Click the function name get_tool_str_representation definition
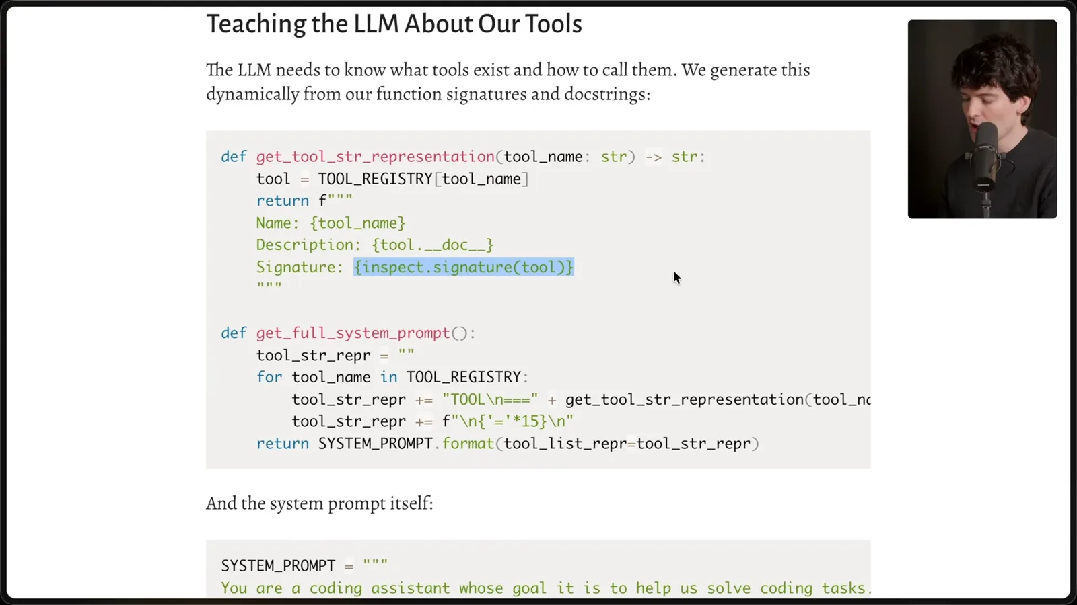This screenshot has width=1077, height=605. (x=375, y=157)
